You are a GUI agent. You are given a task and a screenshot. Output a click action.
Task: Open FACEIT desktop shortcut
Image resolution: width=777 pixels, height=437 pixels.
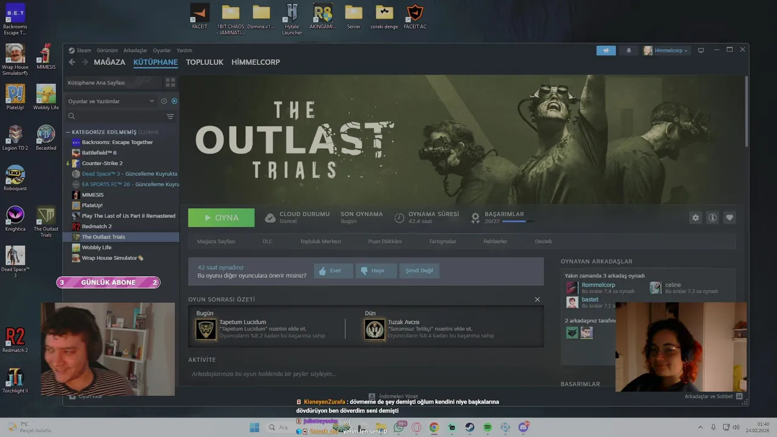[200, 16]
